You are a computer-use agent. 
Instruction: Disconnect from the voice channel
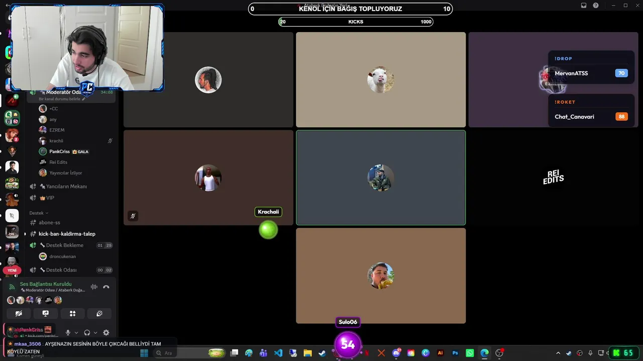106,287
